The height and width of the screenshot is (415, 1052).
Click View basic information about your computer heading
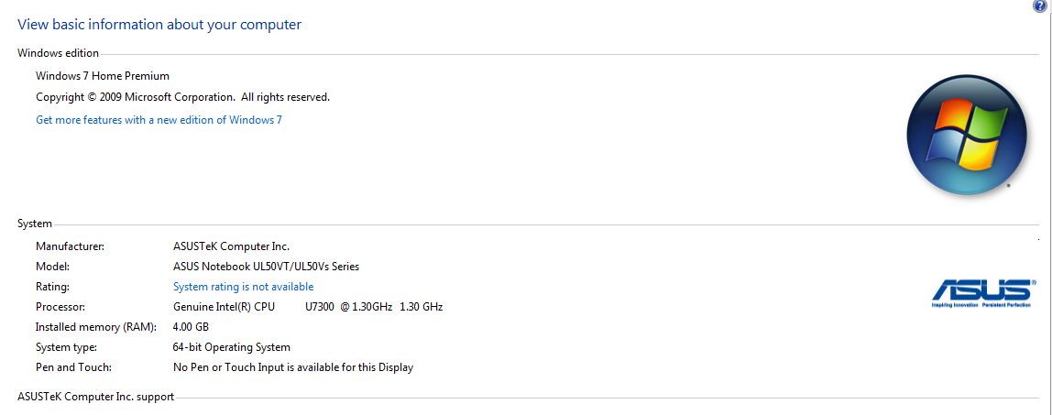[159, 25]
